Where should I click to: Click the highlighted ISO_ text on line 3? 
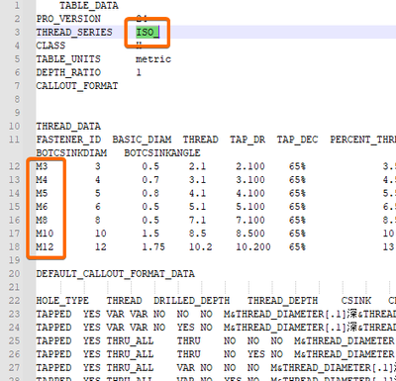point(148,33)
